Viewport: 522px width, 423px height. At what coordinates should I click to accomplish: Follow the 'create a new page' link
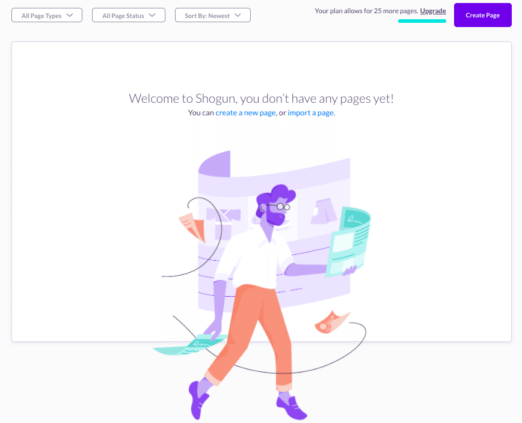point(246,113)
